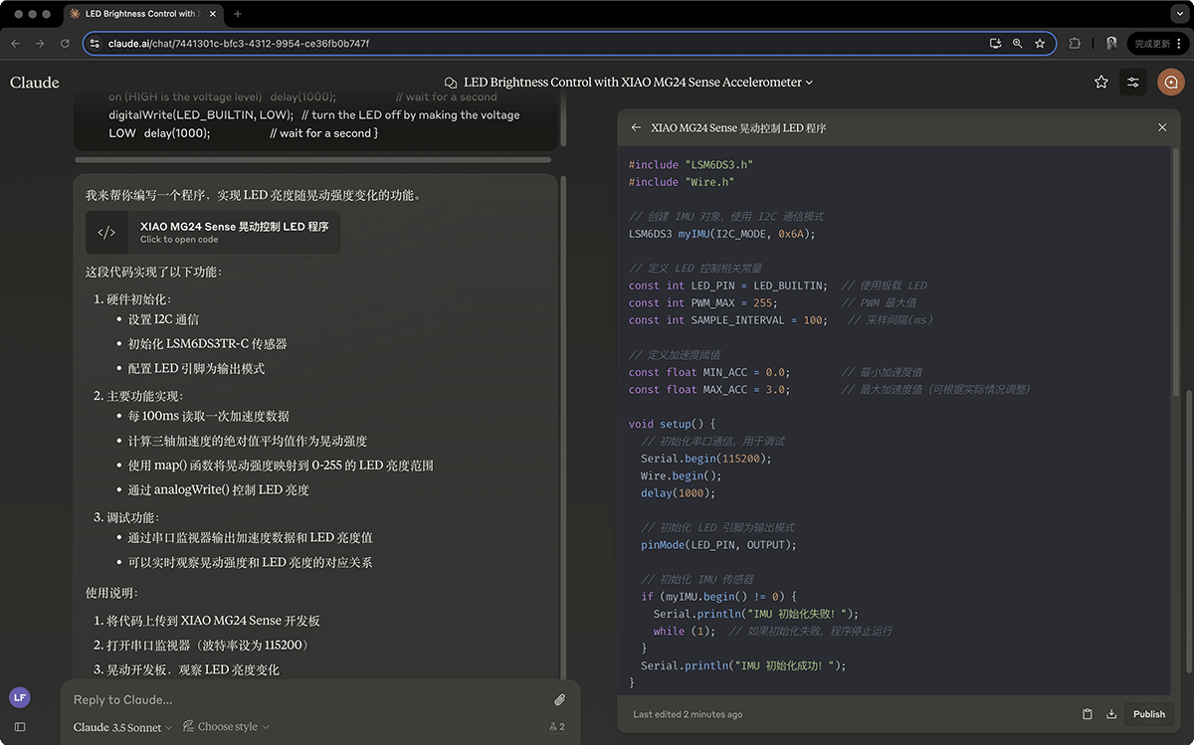
Task: Click the Publish button
Action: coord(1149,714)
